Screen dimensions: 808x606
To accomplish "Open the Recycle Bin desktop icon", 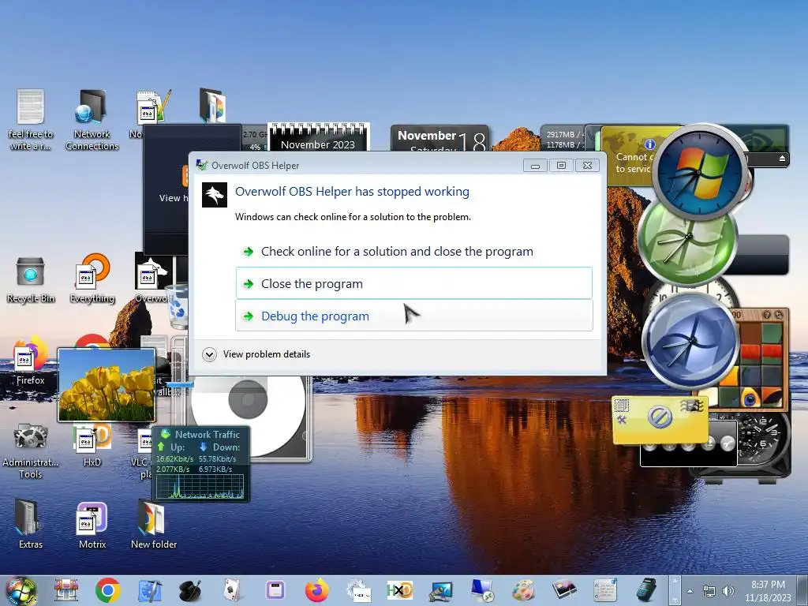I will coord(31,280).
